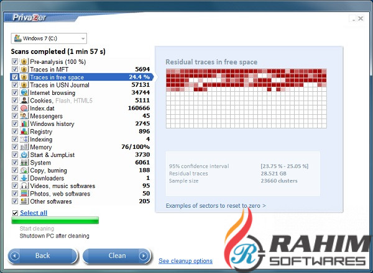
Task: Click Shutdown PC after cleaning option
Action: tap(55, 236)
